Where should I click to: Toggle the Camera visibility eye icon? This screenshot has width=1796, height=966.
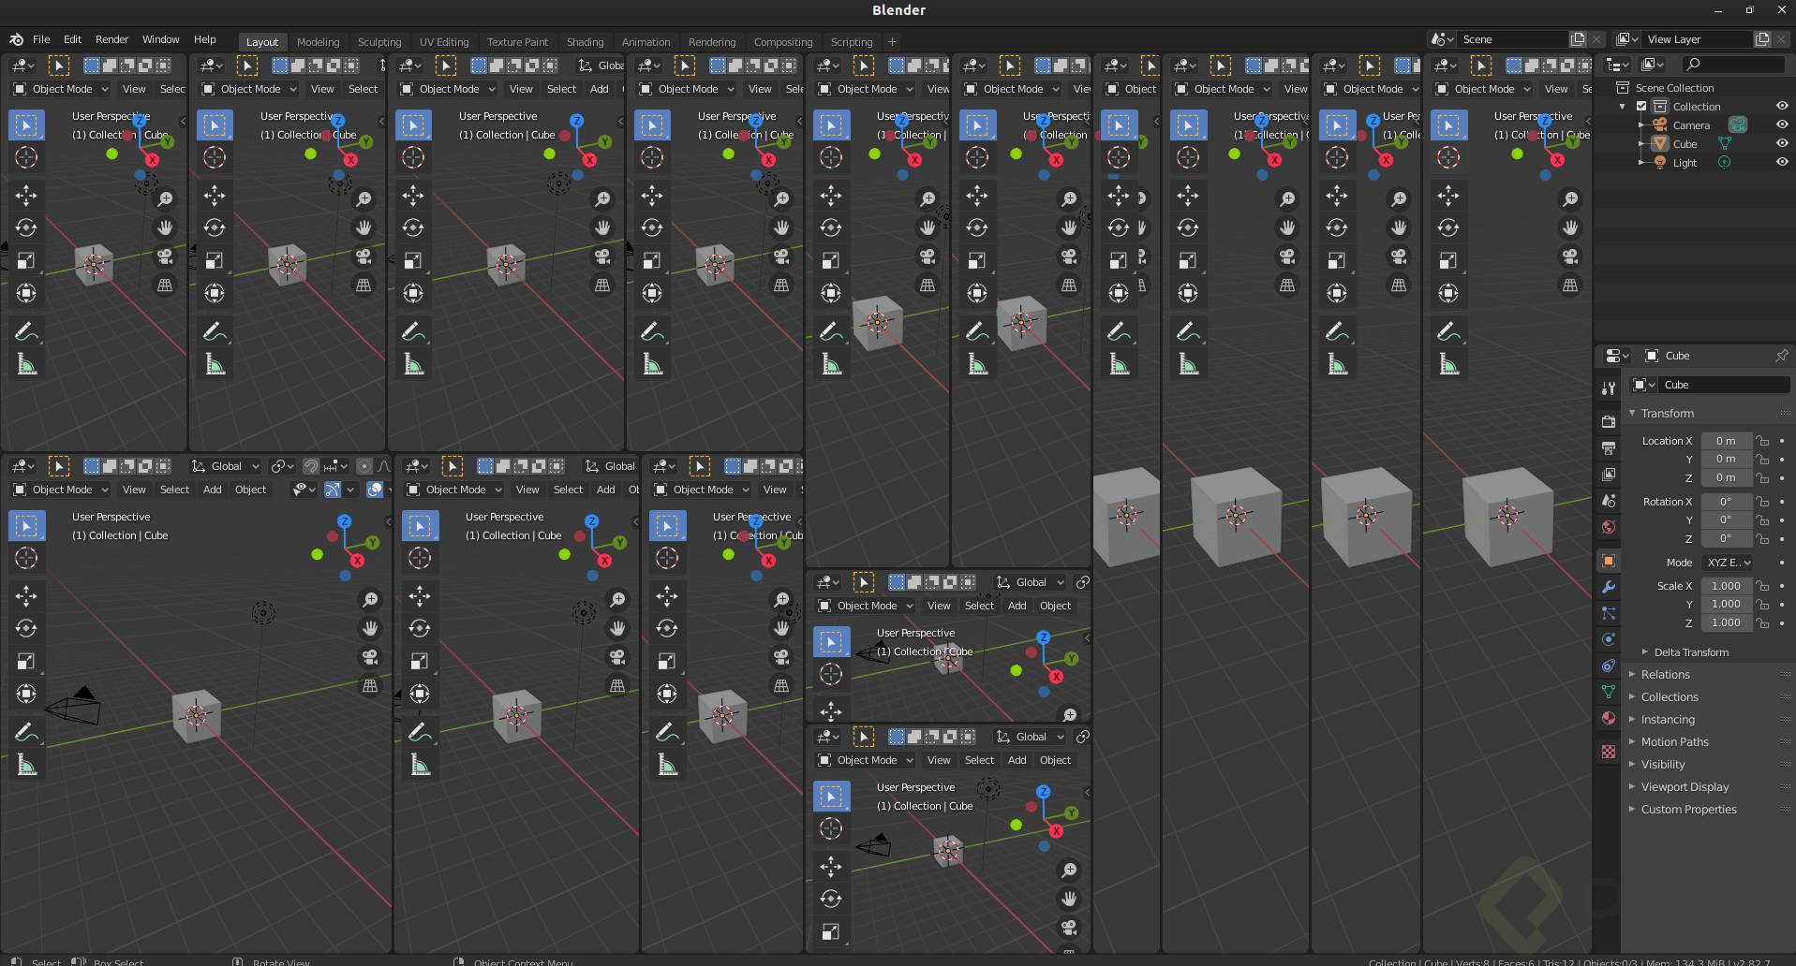pyautogui.click(x=1783, y=124)
